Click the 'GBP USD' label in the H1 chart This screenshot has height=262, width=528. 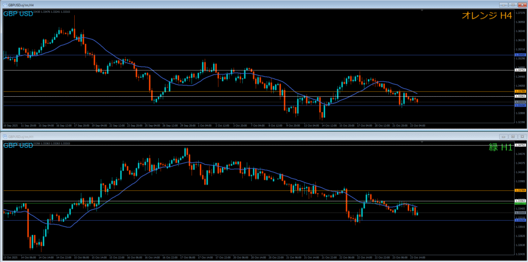point(19,146)
